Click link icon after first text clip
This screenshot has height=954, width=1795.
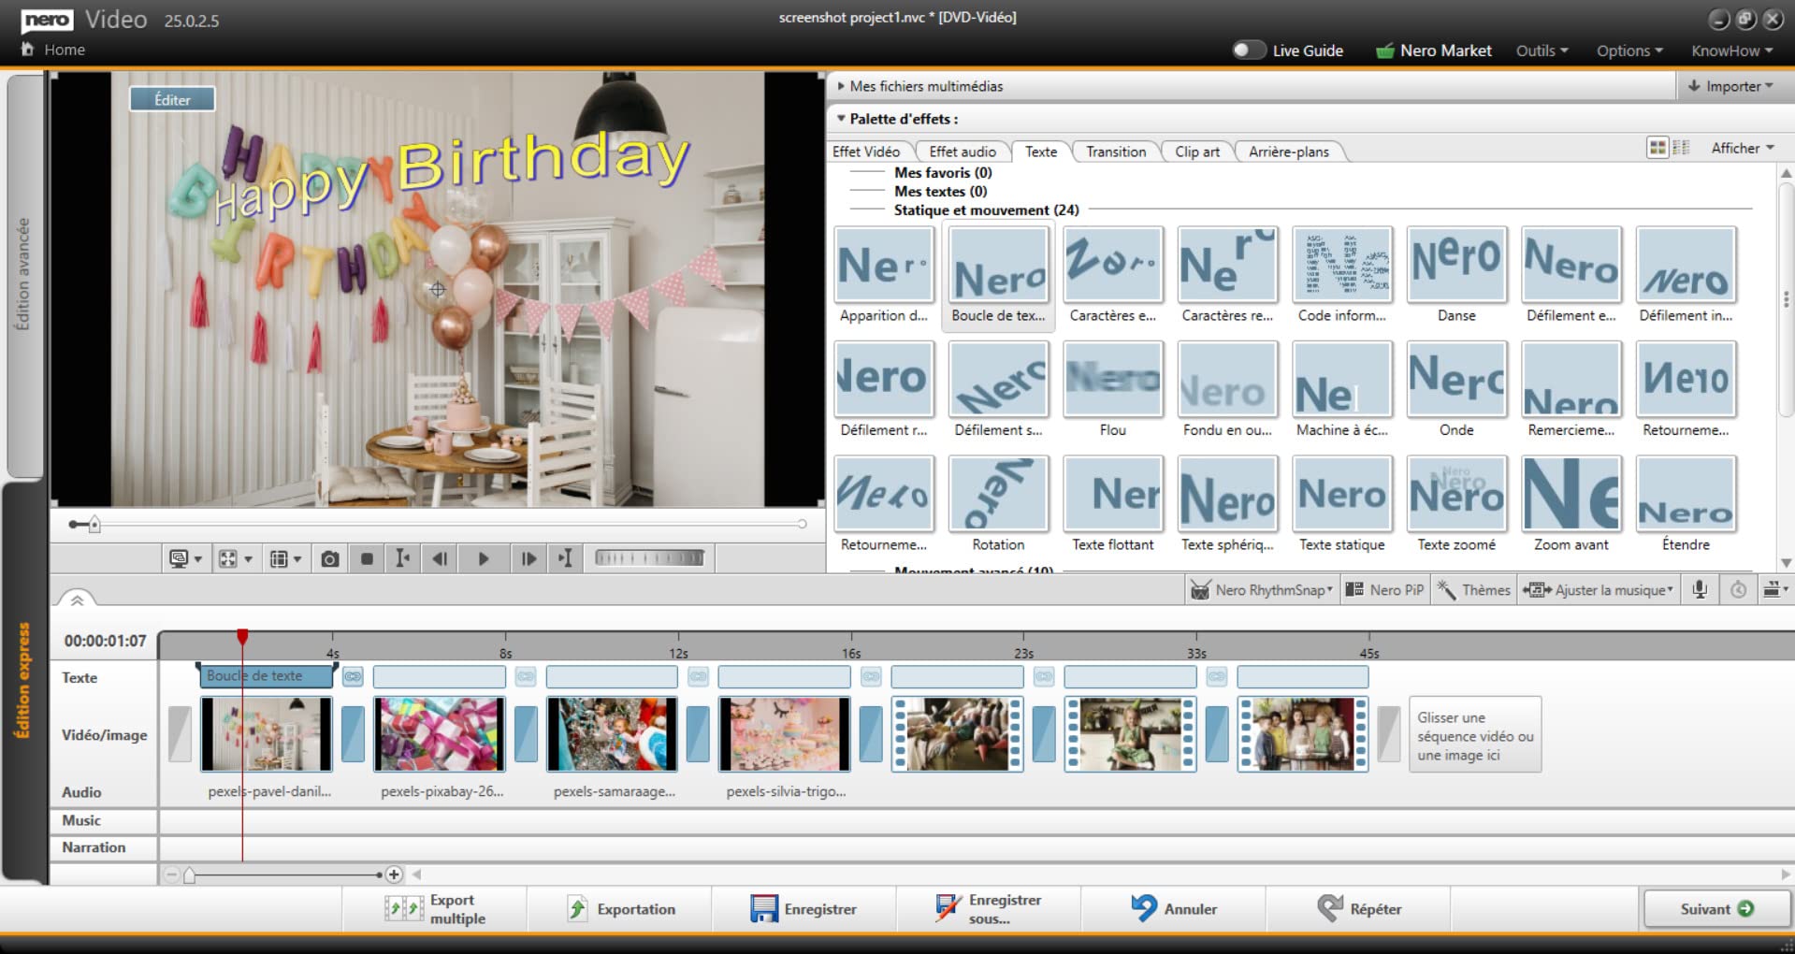click(353, 676)
